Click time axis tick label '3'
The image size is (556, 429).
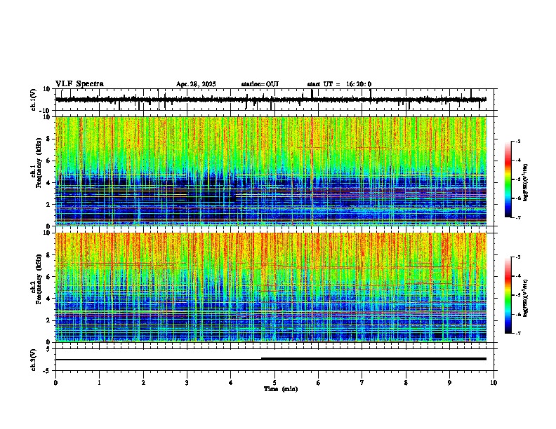click(187, 383)
